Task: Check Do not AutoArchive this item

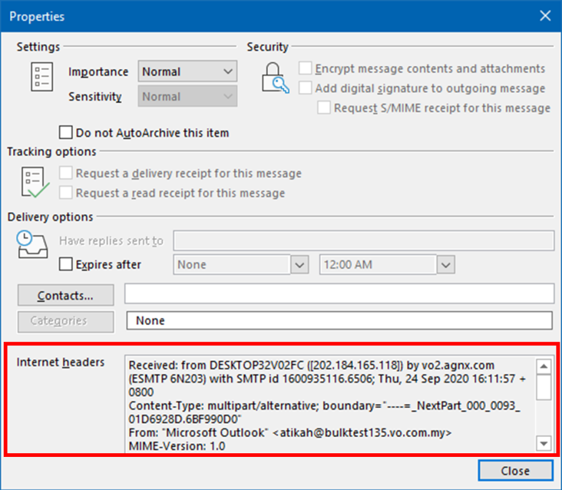Action: click(66, 132)
